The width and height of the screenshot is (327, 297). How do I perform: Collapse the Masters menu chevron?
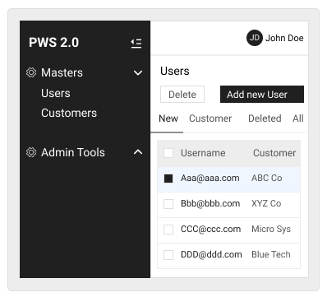pos(138,73)
